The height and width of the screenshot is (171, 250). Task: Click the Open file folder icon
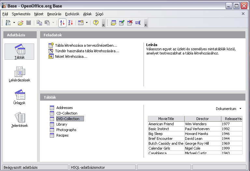coord(21,23)
